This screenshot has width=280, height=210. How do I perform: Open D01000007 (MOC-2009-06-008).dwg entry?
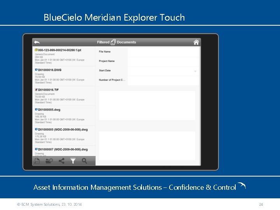click(x=64, y=151)
